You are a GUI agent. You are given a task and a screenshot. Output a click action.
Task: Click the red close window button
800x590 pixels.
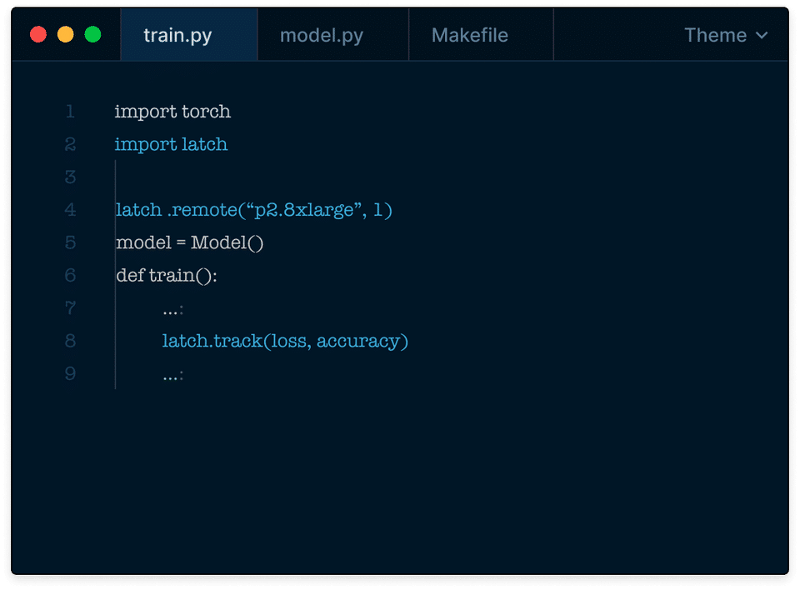coord(38,35)
